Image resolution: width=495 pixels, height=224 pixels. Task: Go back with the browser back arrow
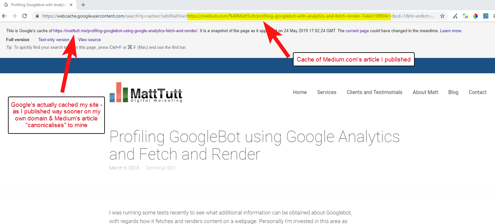click(4, 16)
